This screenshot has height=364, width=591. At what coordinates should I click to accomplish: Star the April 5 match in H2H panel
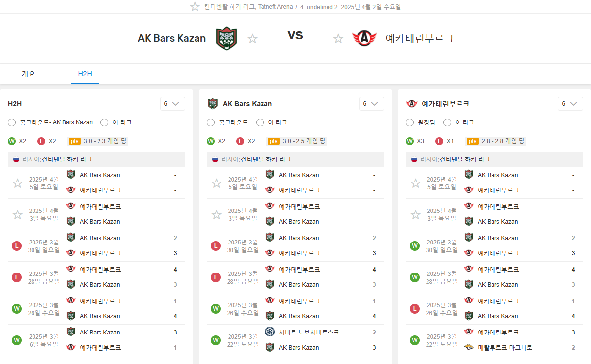coord(18,183)
